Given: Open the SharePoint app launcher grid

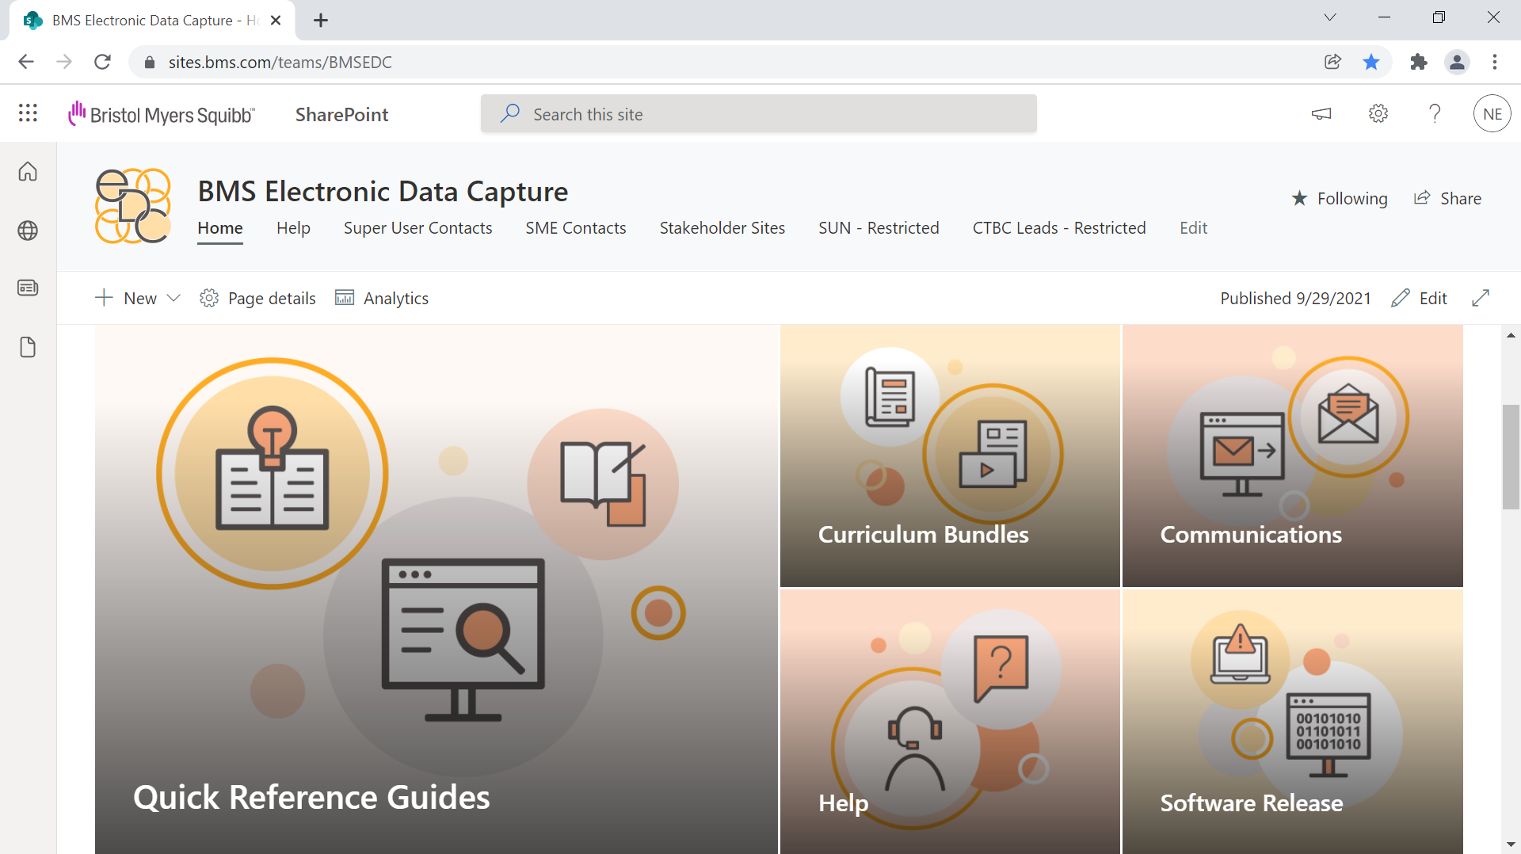Looking at the screenshot, I should point(28,113).
